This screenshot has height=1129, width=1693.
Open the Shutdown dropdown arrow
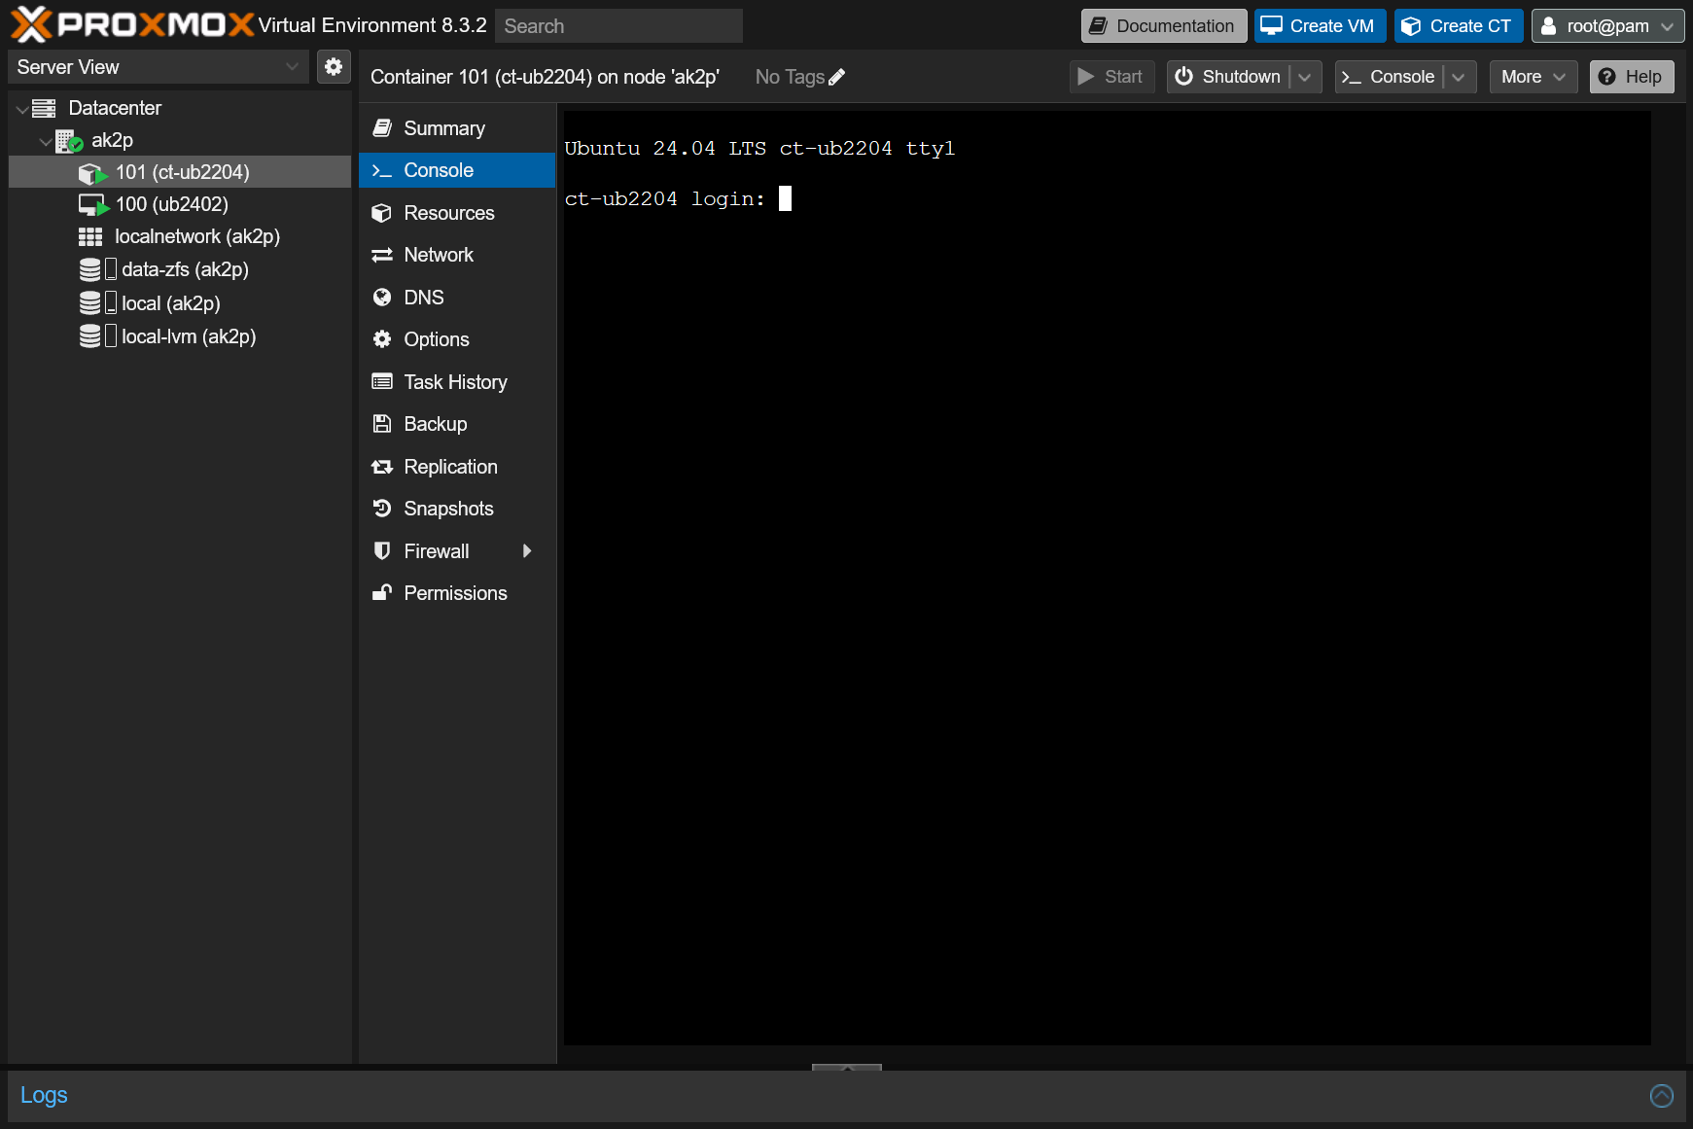[x=1305, y=77]
